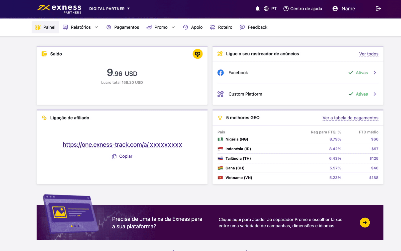Click the Pagamentos dollar coin icon
Screen dimensions: 401x251
pyautogui.click(x=109, y=27)
